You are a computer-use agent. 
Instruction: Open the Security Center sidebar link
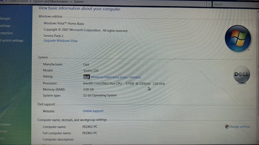tap(4, 131)
